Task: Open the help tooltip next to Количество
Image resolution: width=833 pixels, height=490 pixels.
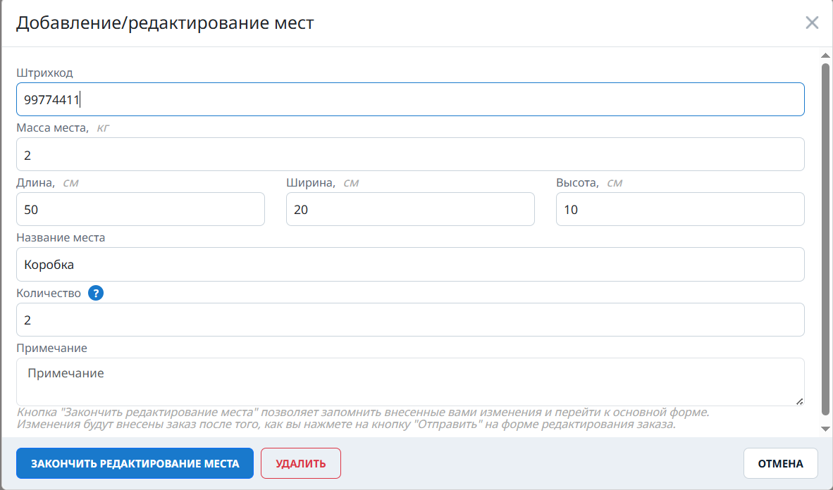Action: click(95, 294)
